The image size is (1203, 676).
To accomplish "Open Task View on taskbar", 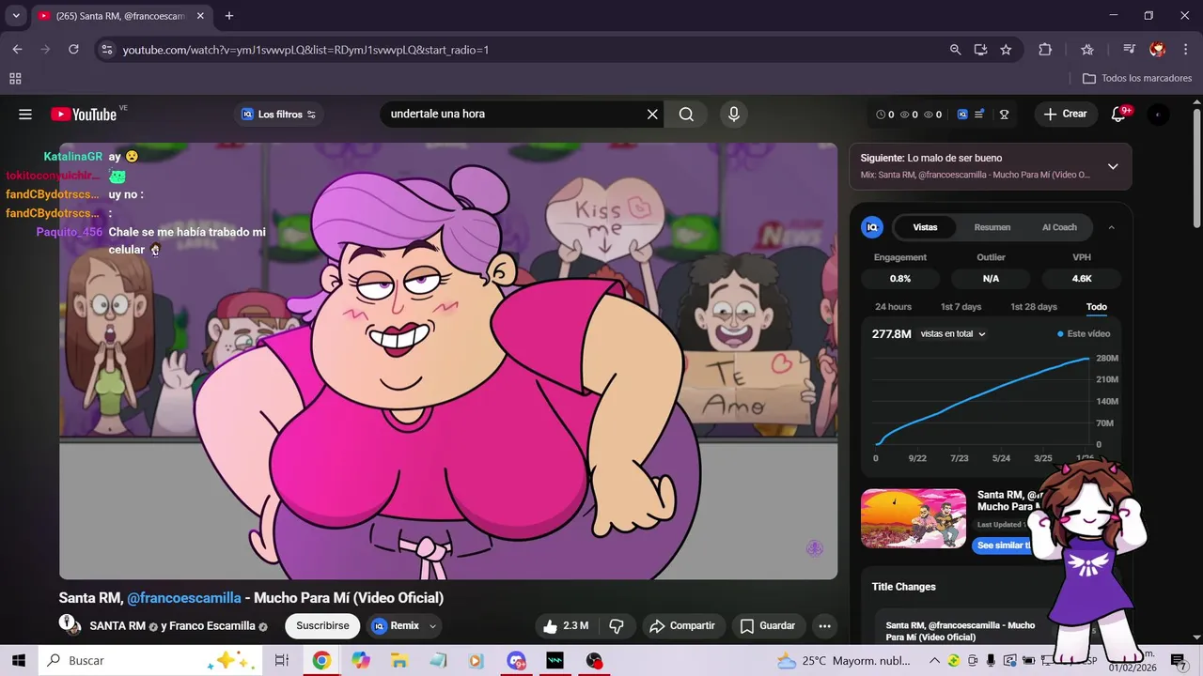I will pos(281,661).
